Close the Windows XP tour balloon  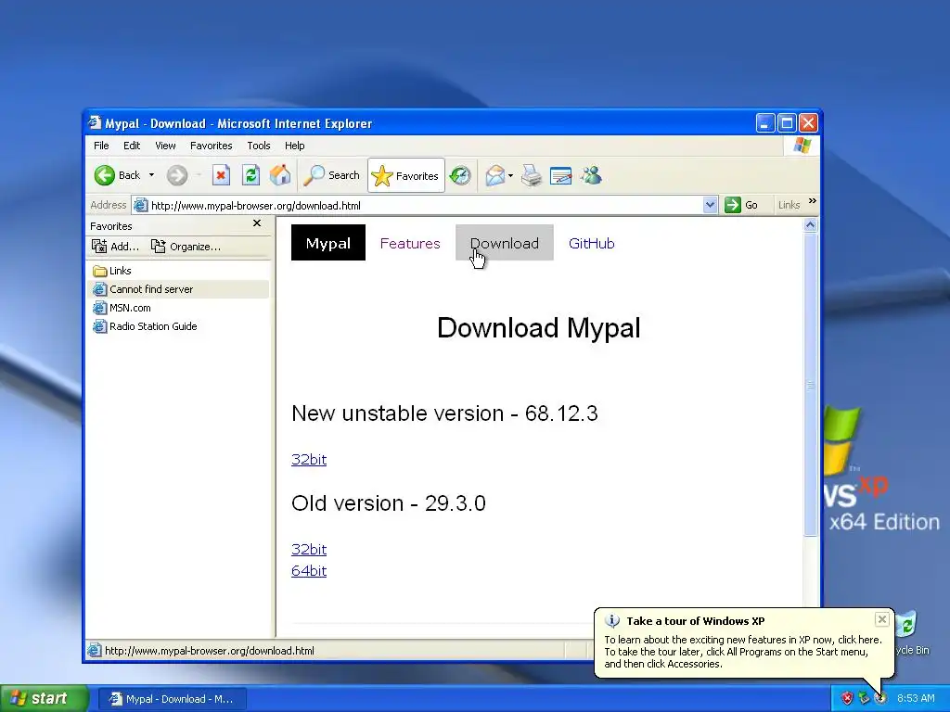click(x=882, y=618)
